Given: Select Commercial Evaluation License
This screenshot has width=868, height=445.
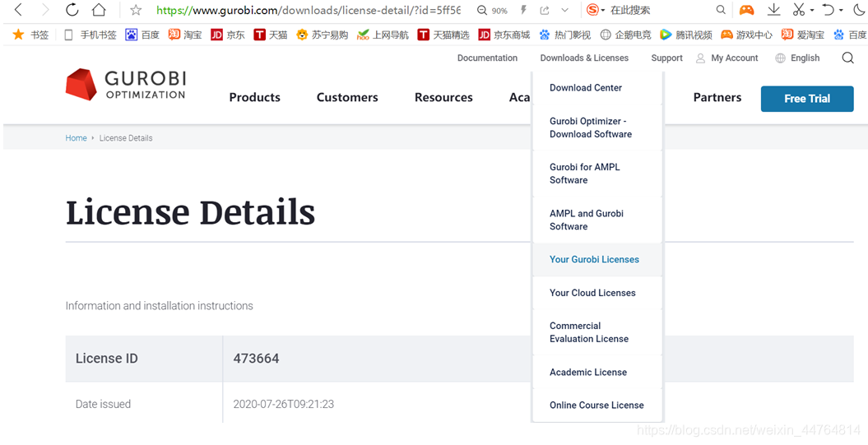Looking at the screenshot, I should pos(597,332).
